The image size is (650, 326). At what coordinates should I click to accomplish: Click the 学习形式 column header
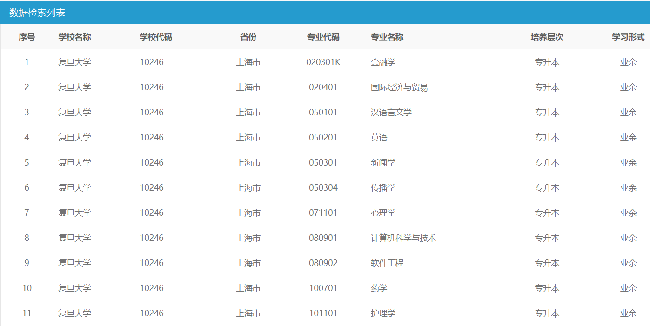[x=628, y=37]
